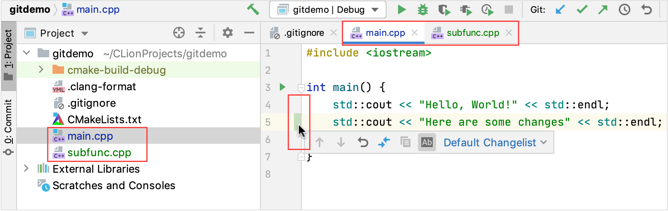Run the gitdemo configuration
Image resolution: width=668 pixels, height=211 pixels.
[x=401, y=9]
